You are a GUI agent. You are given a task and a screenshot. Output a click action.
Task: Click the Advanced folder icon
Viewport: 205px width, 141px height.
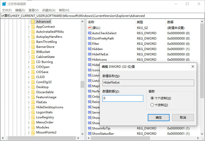(33, 22)
